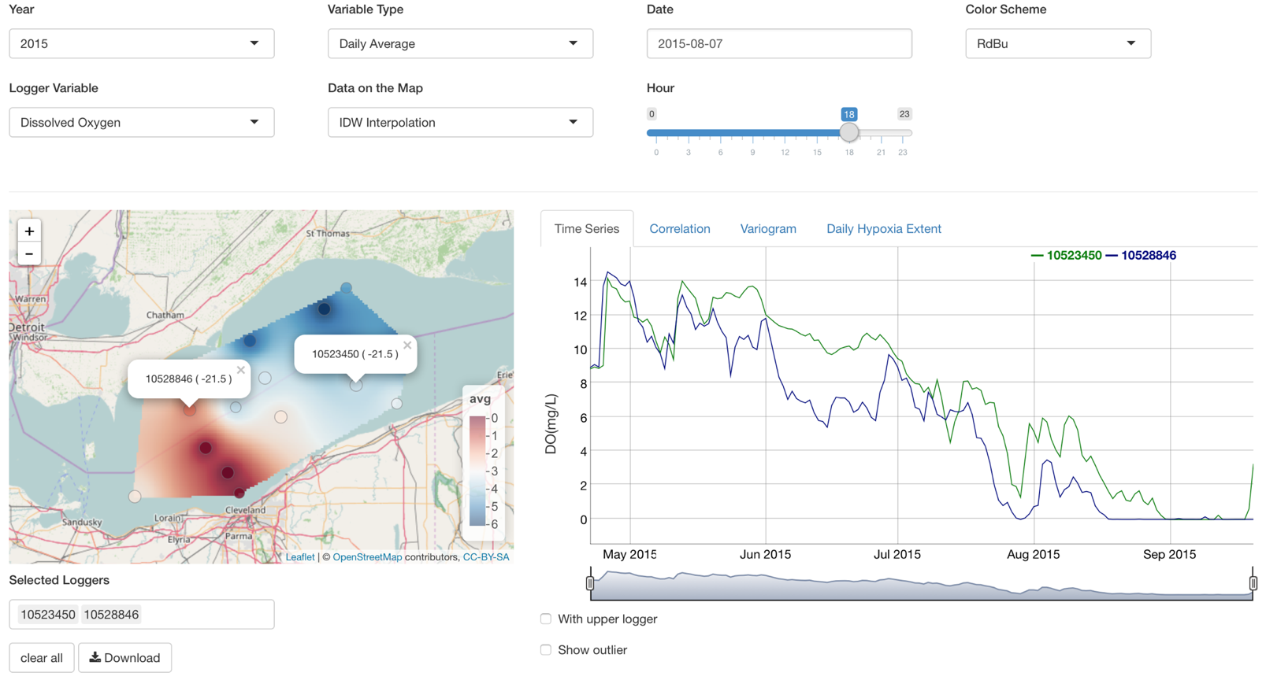Zoom in on the map

pos(29,231)
